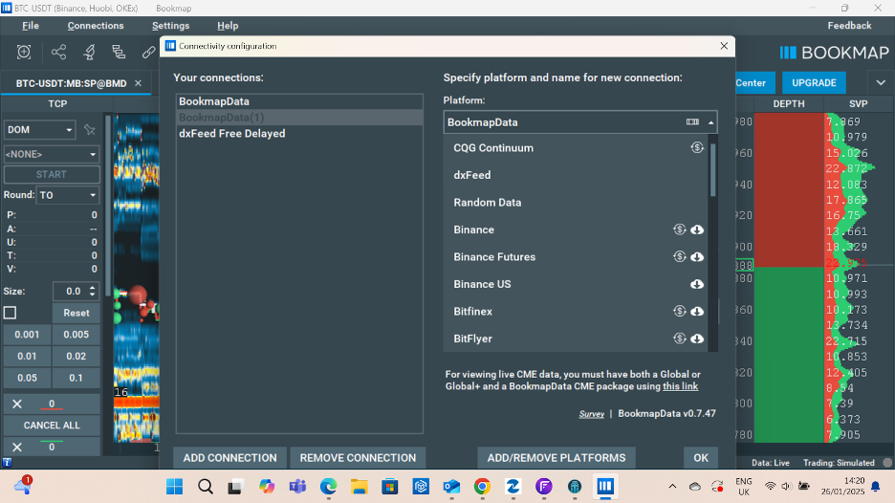895x503 pixels.
Task: Click download icon for Binance US
Action: click(697, 284)
